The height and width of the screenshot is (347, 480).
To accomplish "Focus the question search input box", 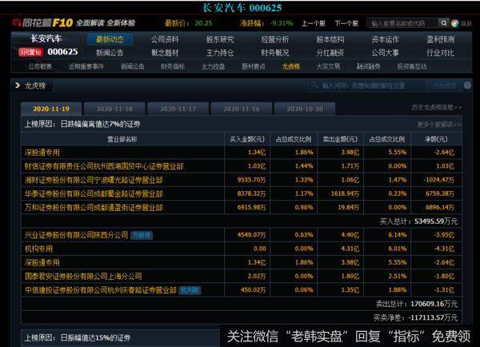I will point(366,86).
